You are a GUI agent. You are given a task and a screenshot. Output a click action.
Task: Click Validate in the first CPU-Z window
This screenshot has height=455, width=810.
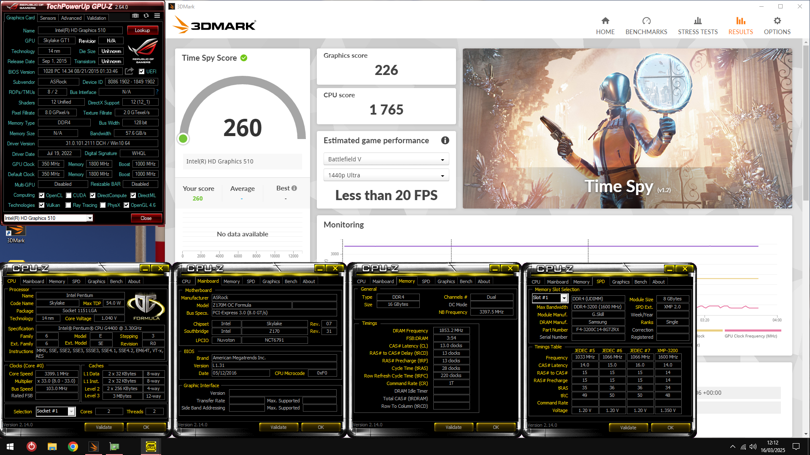tap(104, 427)
